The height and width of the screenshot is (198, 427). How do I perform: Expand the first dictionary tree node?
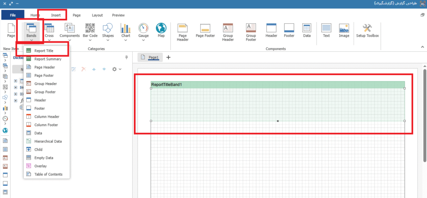tap(16, 81)
